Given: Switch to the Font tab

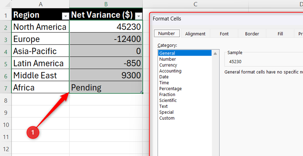Looking at the screenshot, I should [x=224, y=34].
